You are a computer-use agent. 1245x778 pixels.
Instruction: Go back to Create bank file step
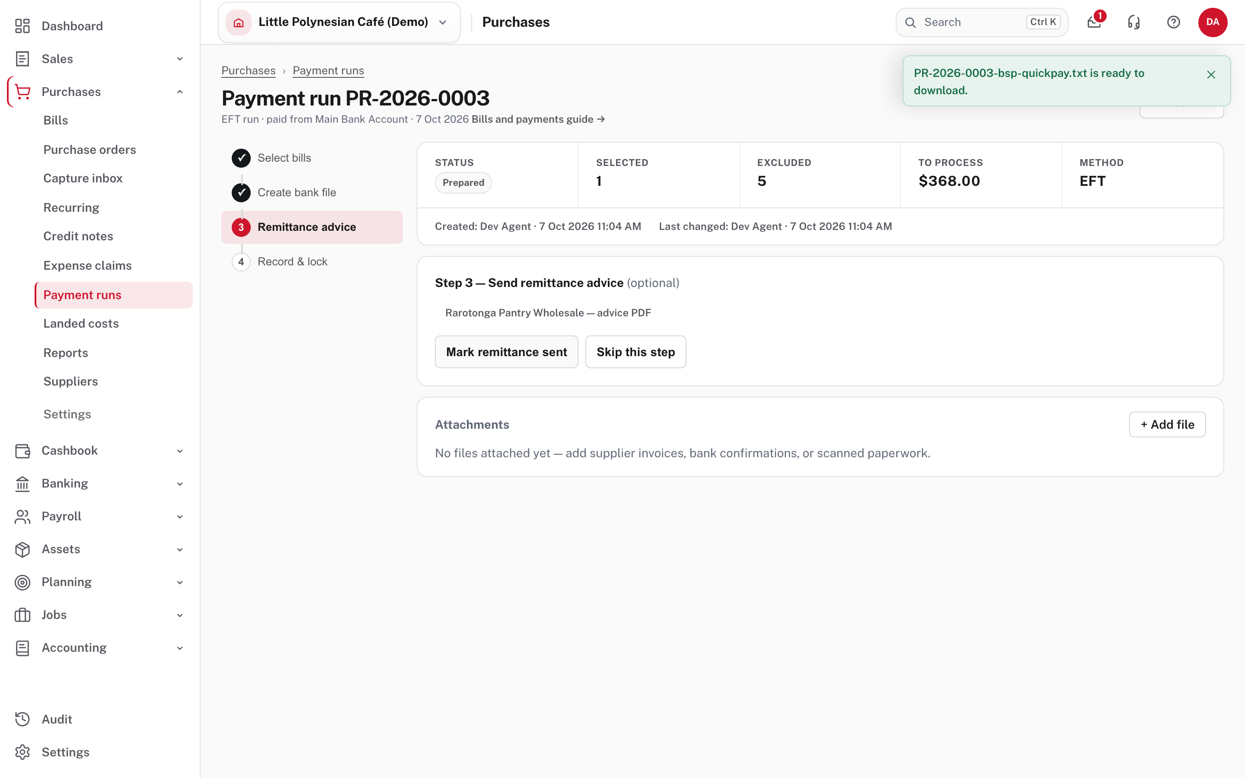[312, 192]
